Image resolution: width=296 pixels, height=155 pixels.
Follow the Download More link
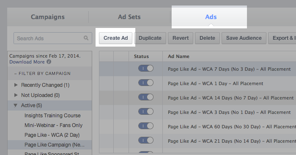pos(27,62)
